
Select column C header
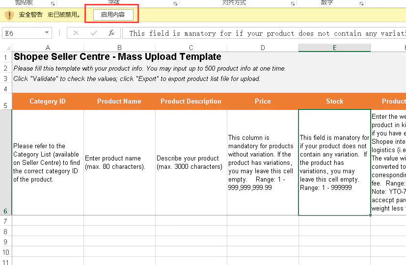point(191,48)
